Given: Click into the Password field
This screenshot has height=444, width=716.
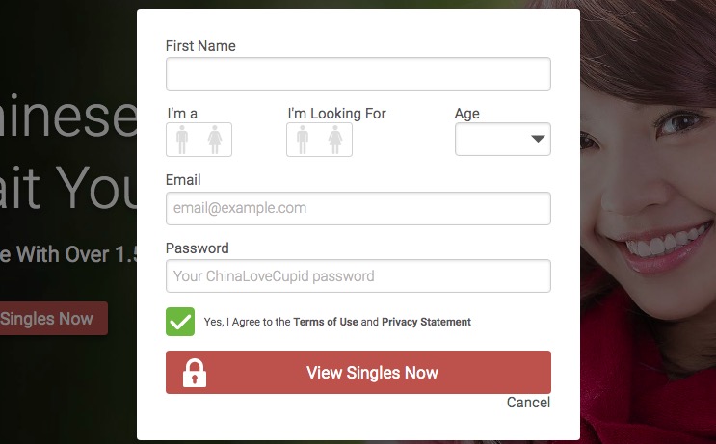Looking at the screenshot, I should pyautogui.click(x=358, y=276).
